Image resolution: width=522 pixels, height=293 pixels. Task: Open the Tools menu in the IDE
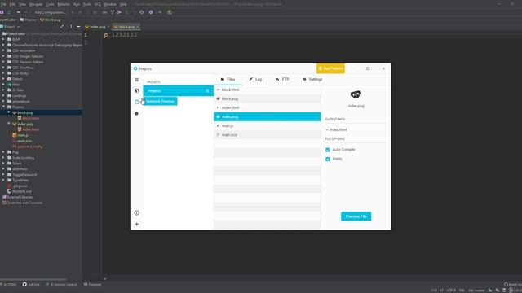pyautogui.click(x=87, y=4)
